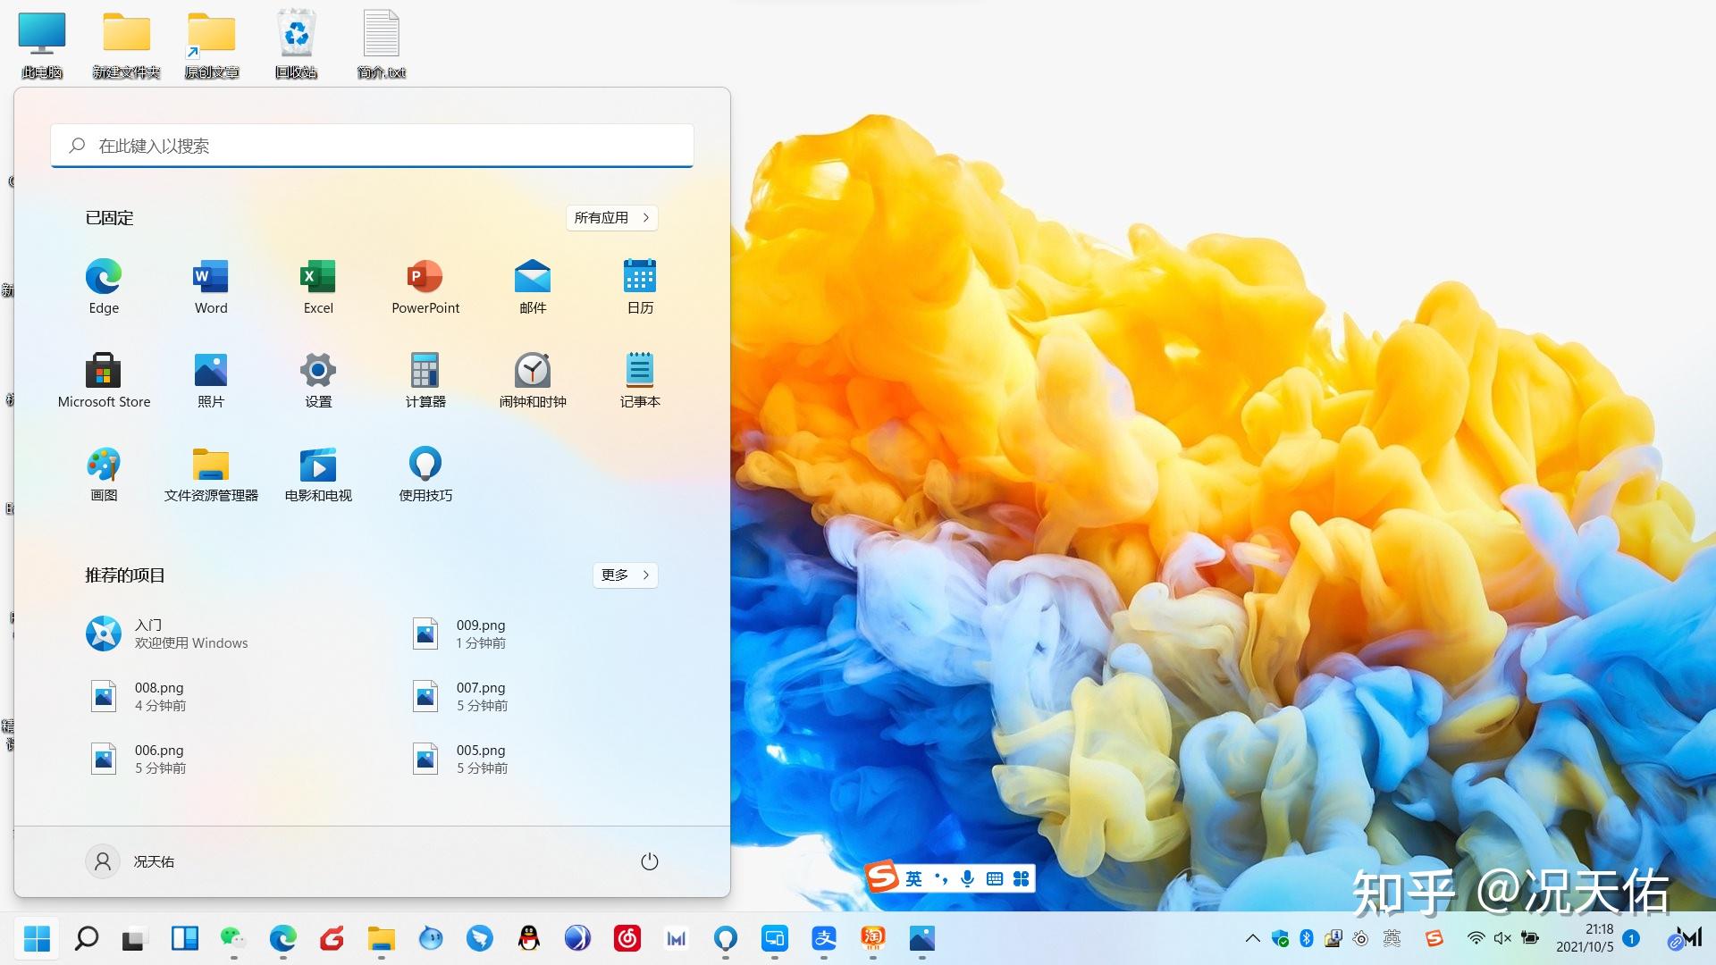Image resolution: width=1716 pixels, height=965 pixels.
Task: Click the muted volume tray icon
Action: (x=1502, y=938)
